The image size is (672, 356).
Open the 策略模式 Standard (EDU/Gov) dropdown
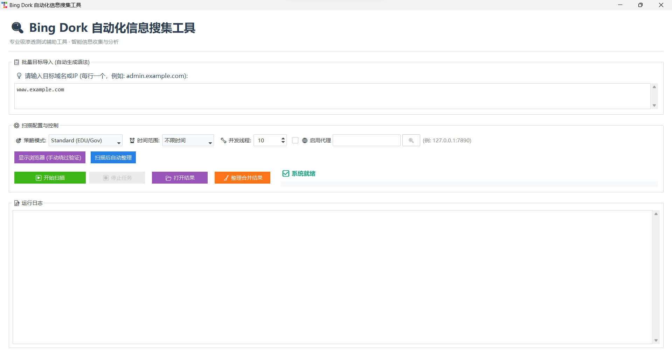point(85,140)
